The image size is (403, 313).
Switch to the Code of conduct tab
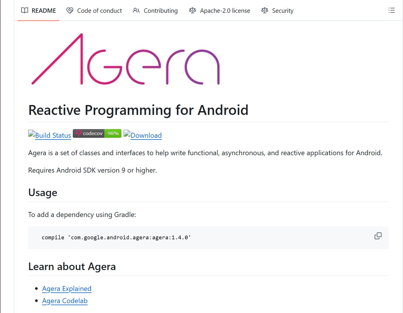99,10
